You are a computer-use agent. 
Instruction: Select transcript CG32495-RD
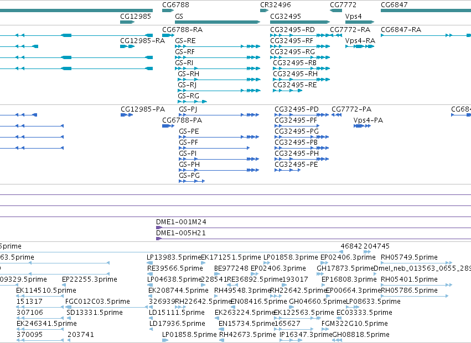click(x=292, y=30)
